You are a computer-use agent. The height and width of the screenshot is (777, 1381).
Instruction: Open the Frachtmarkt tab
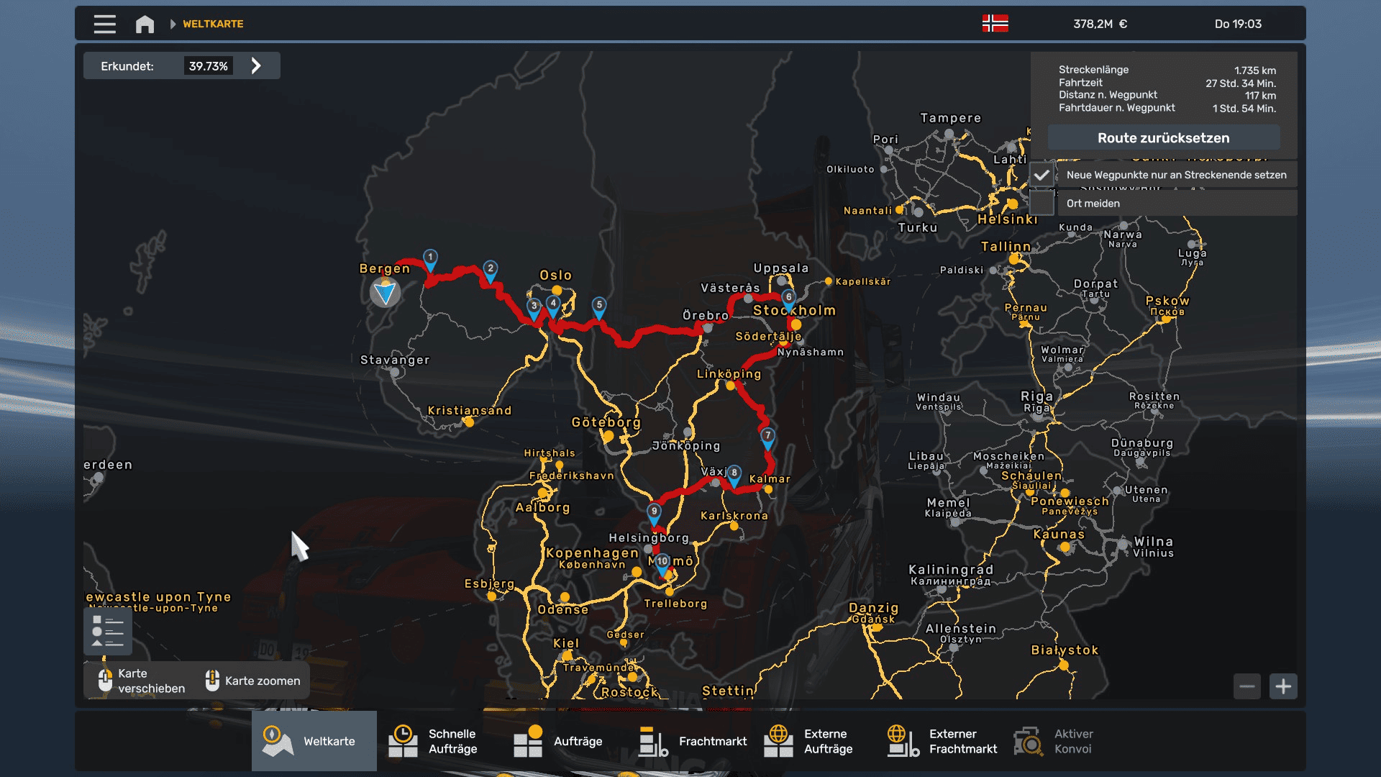[692, 741]
